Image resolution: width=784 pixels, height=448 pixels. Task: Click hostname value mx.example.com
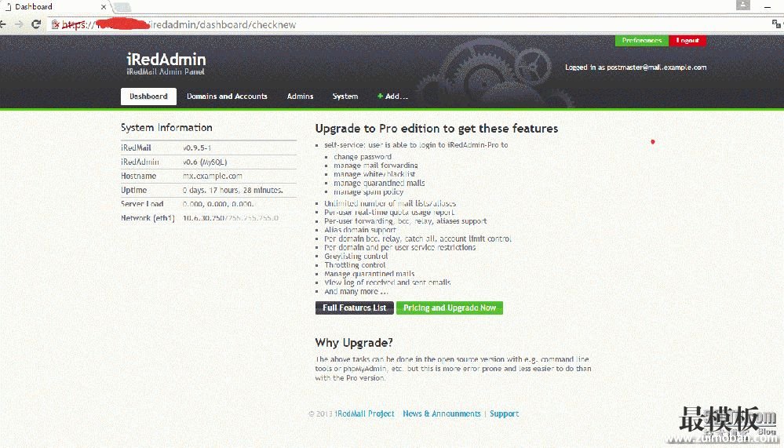pos(213,176)
